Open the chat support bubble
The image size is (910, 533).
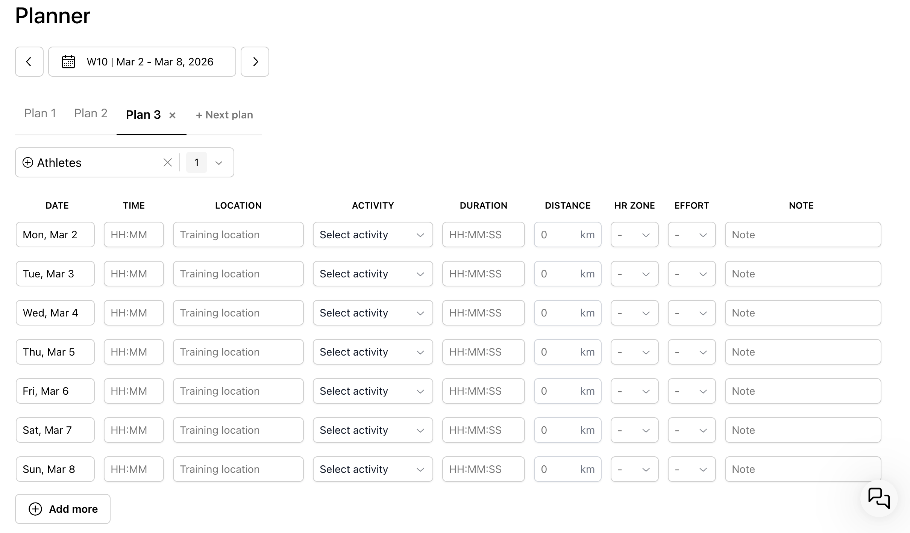(x=879, y=498)
